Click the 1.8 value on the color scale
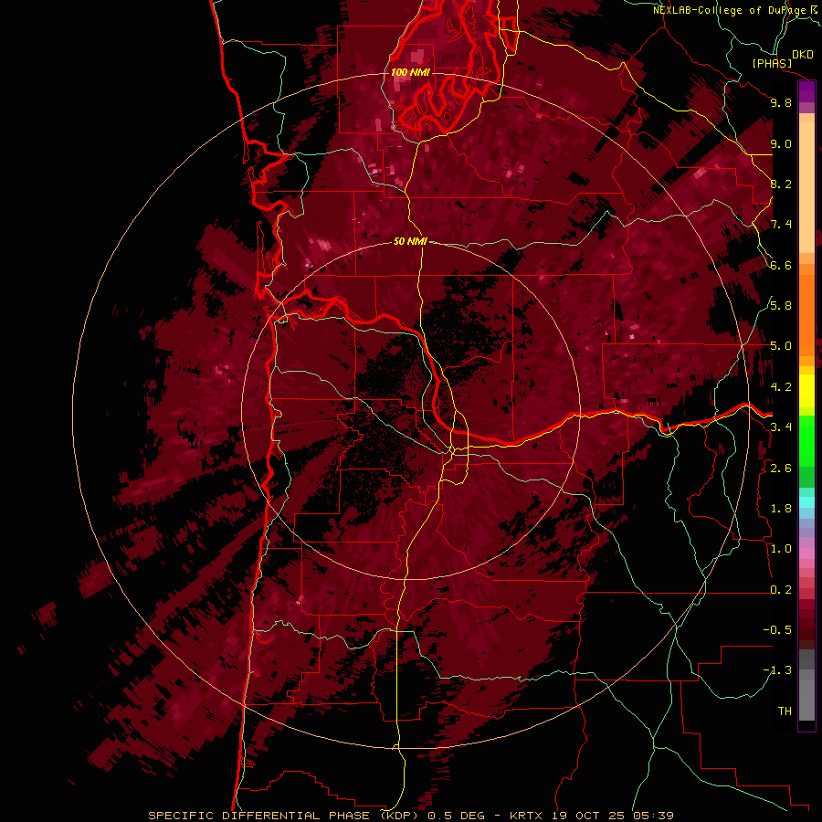822x822 pixels. click(781, 509)
